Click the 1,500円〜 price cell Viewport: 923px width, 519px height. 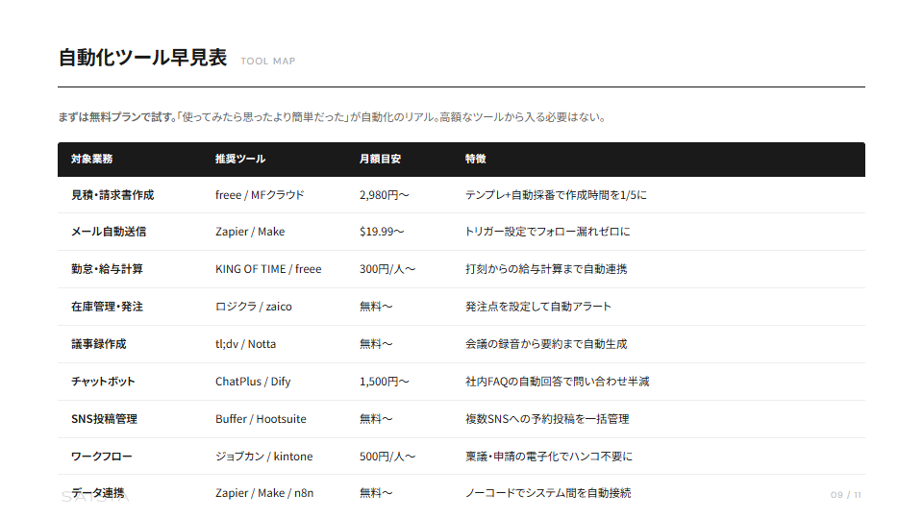point(385,382)
